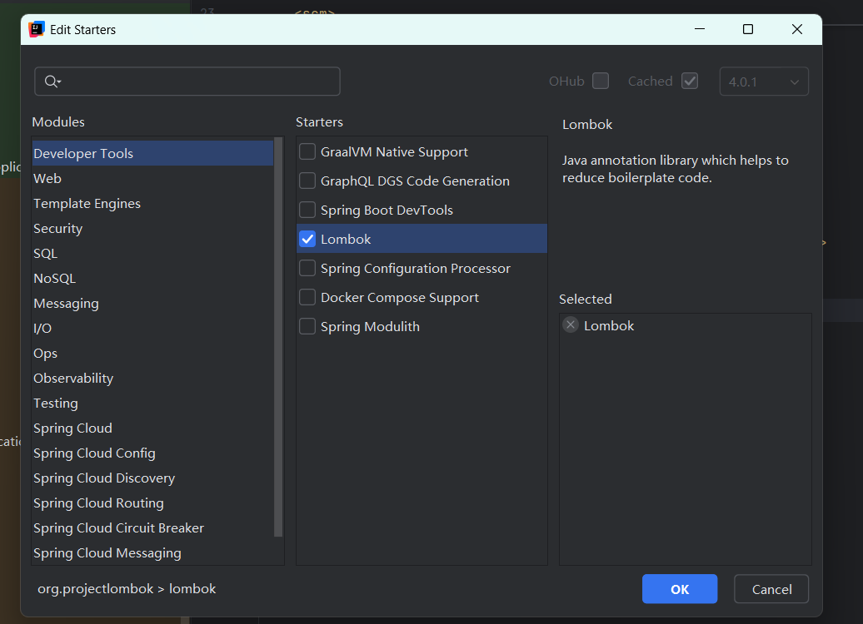Open Spring Cloud Circuit Breaker module
Screen dimensions: 863x624
152,528
